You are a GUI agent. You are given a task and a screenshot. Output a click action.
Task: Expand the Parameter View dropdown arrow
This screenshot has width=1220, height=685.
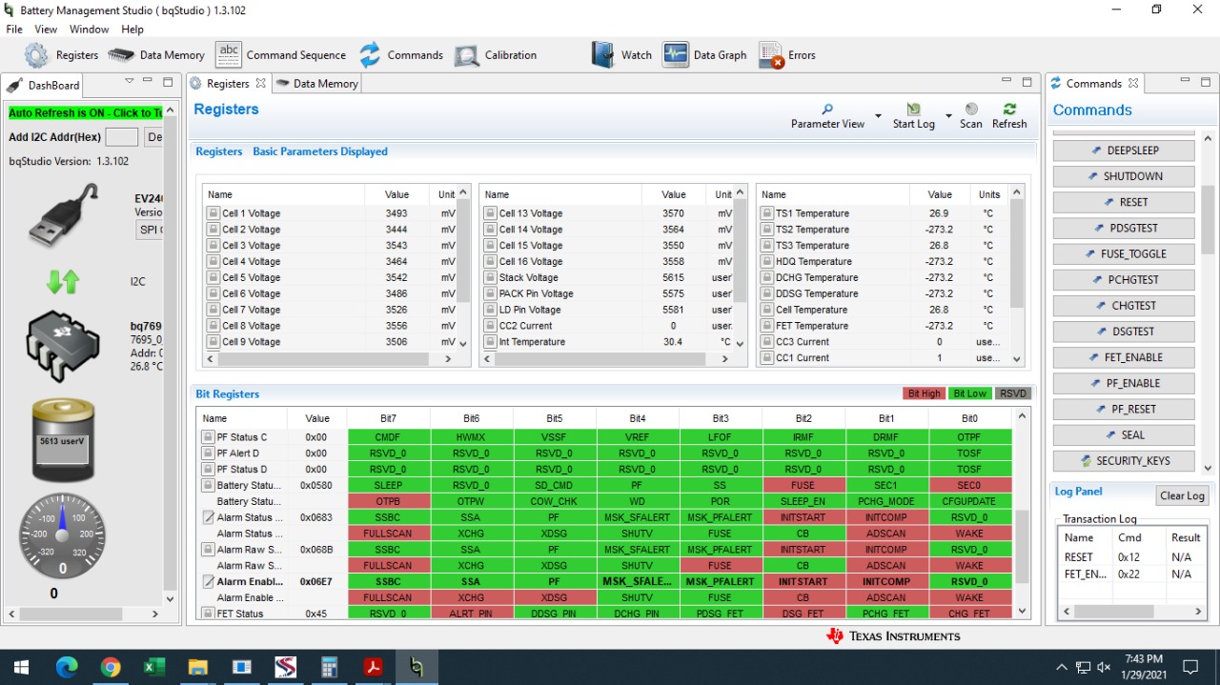(x=878, y=117)
